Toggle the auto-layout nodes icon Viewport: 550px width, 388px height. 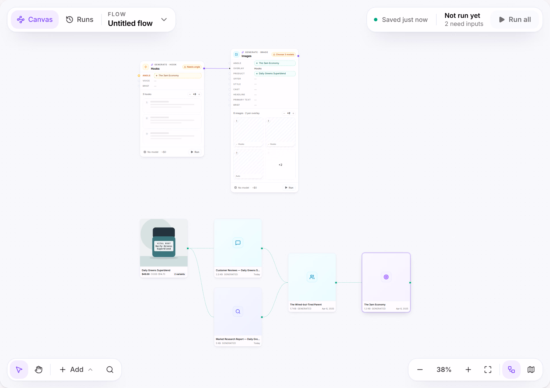511,370
